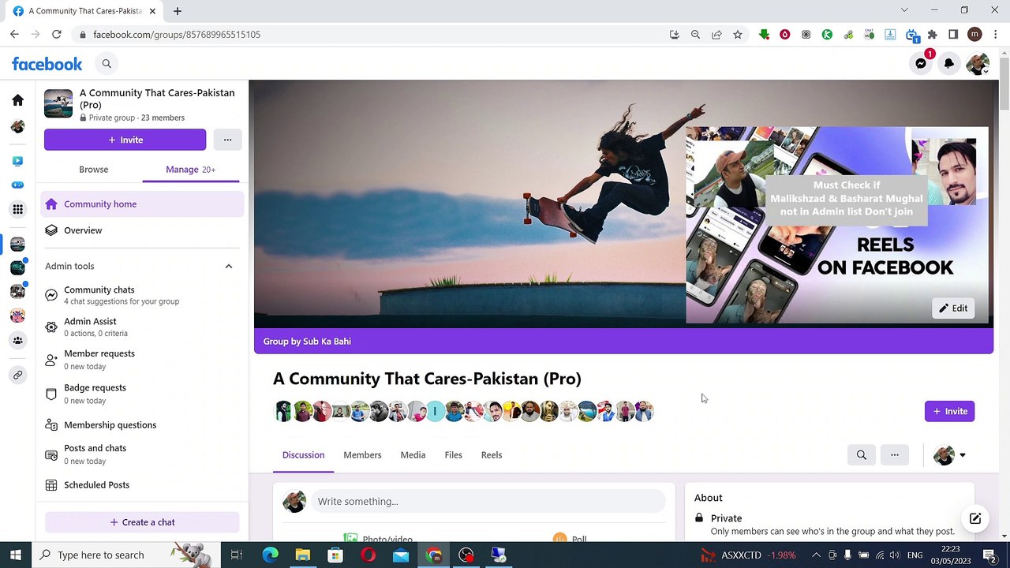Open Chrome three-dot menu
The width and height of the screenshot is (1010, 568).
(995, 35)
